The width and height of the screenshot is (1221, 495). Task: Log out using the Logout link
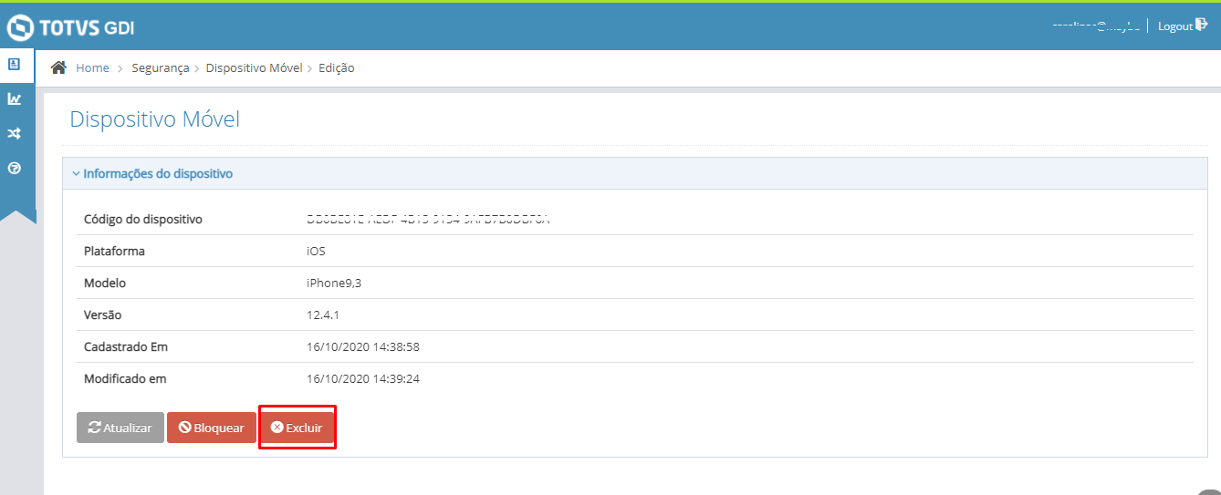(x=1183, y=26)
